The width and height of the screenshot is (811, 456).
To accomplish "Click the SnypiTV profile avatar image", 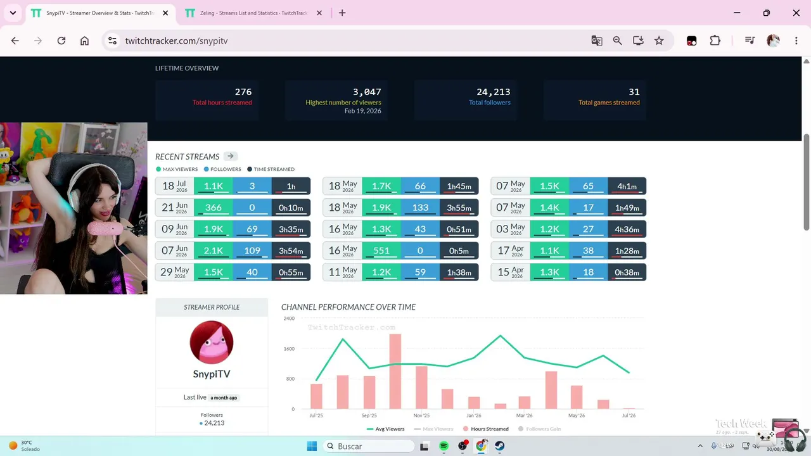I will pyautogui.click(x=212, y=342).
